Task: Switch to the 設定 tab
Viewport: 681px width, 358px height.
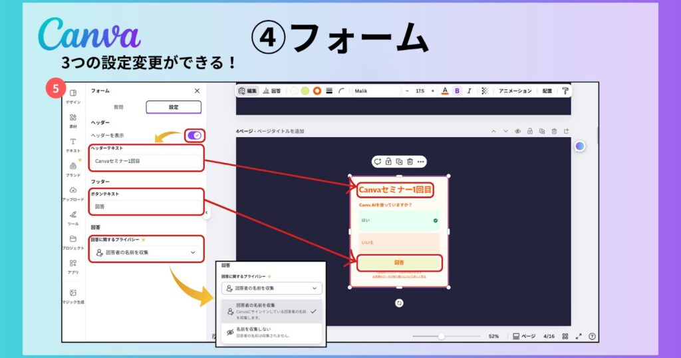Action: [x=173, y=107]
